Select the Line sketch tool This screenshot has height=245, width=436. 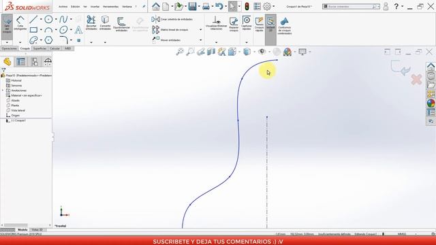[x=33, y=19]
